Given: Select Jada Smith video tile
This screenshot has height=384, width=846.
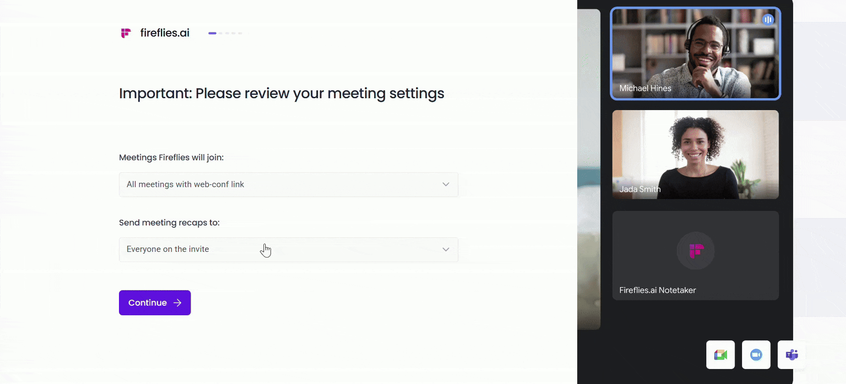Looking at the screenshot, I should 695,155.
